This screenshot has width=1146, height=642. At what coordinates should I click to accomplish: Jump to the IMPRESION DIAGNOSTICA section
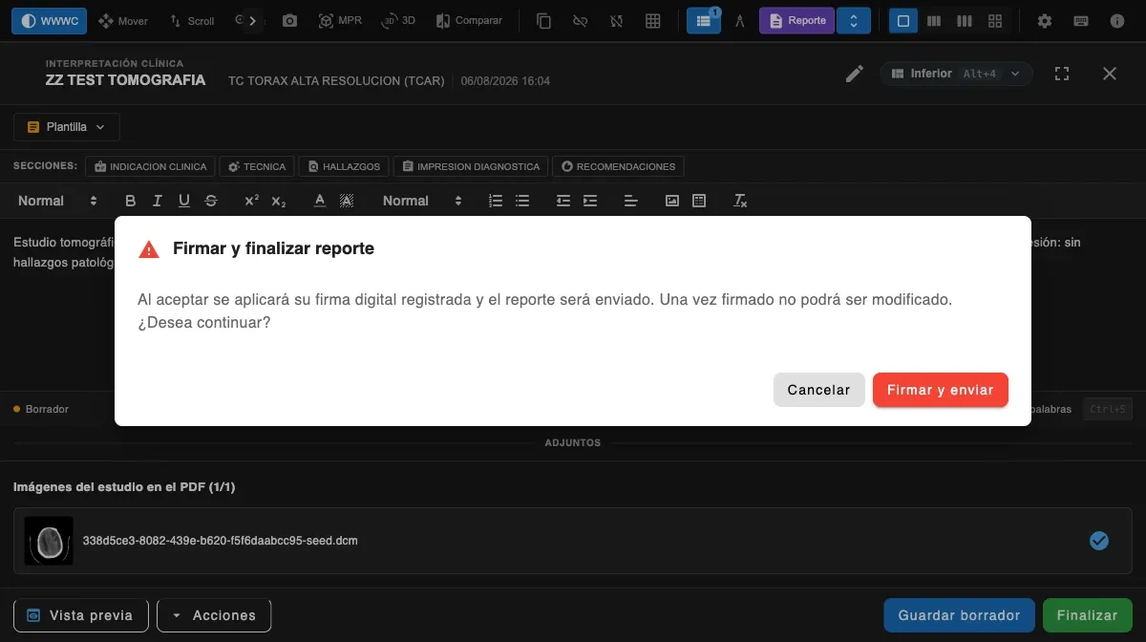[x=471, y=166]
